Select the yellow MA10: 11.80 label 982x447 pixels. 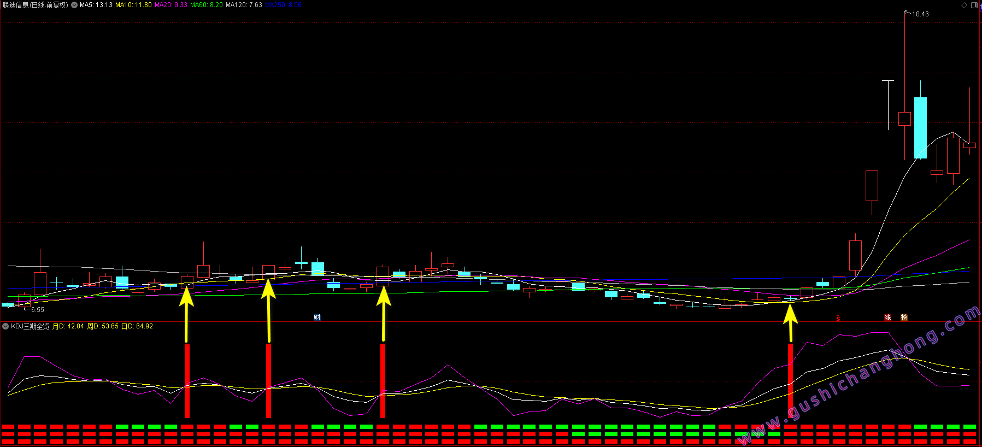pos(133,5)
